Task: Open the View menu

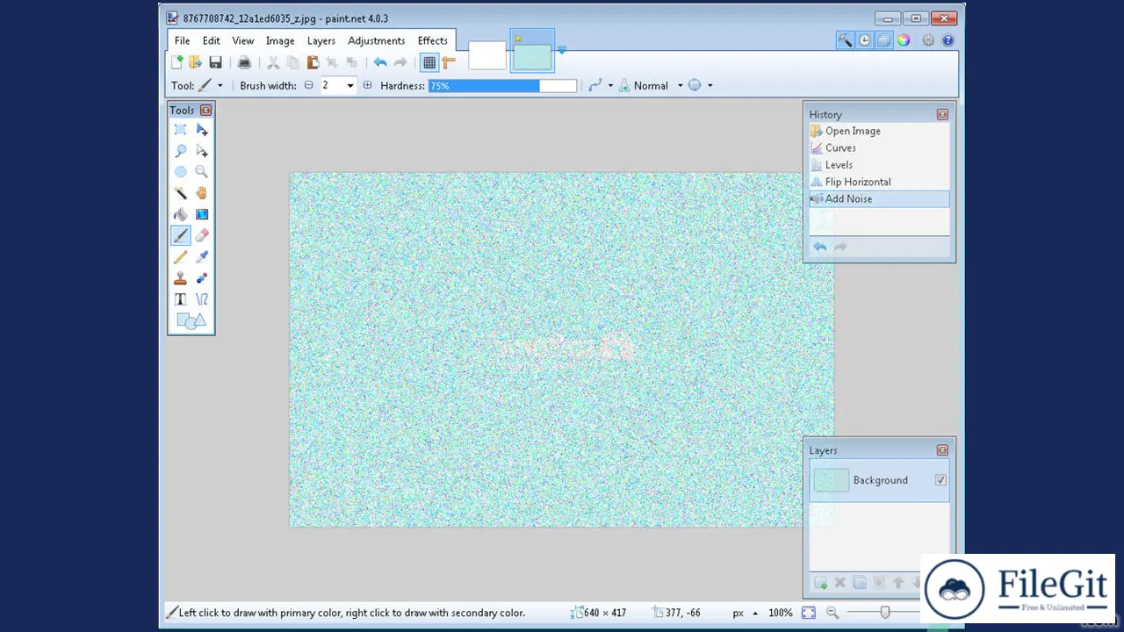Action: coord(243,40)
